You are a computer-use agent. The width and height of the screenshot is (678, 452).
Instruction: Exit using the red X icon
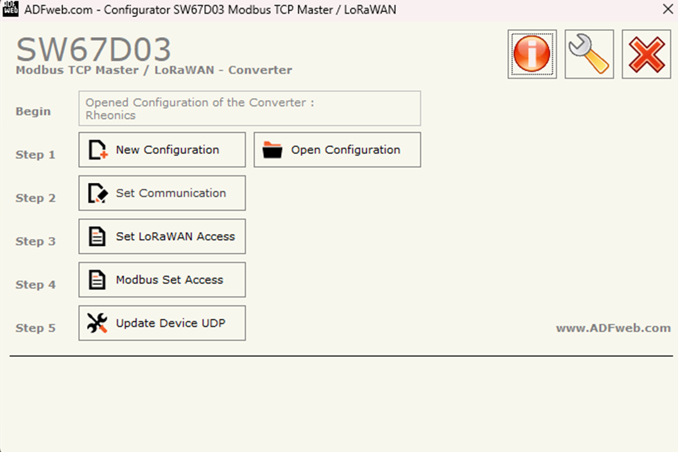click(x=646, y=54)
